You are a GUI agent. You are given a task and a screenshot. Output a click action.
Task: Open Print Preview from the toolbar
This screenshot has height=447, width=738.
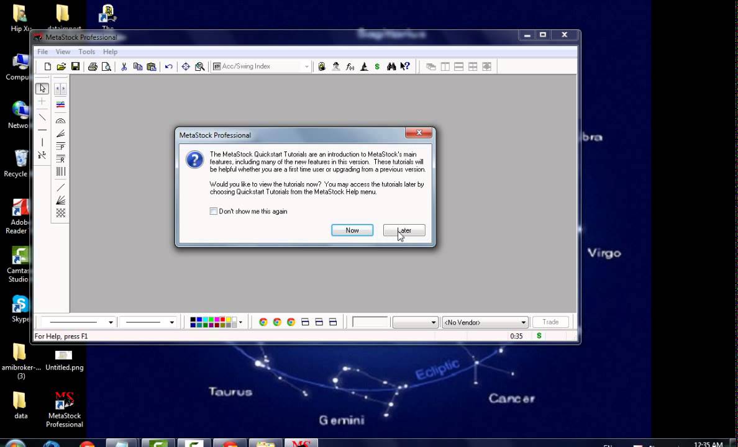(106, 67)
